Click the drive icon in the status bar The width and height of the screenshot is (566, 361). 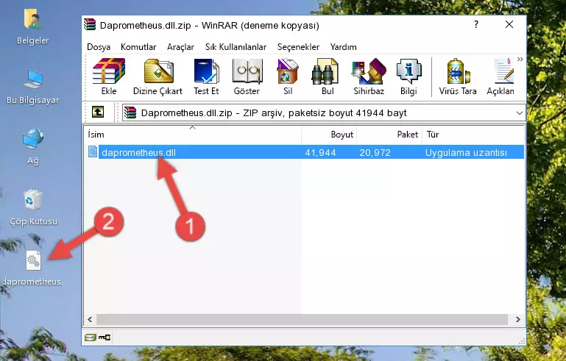click(x=91, y=337)
